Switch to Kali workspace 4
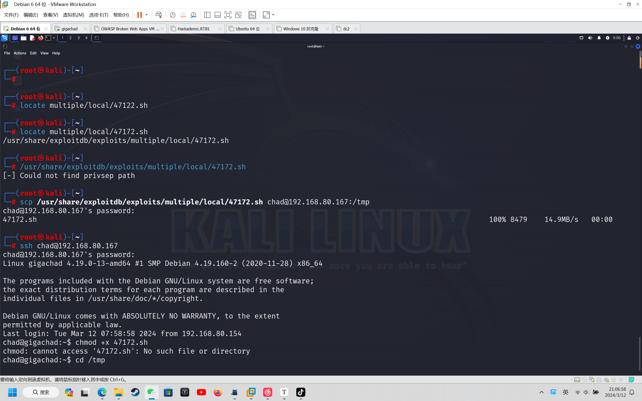642x401 pixels. (x=86, y=38)
